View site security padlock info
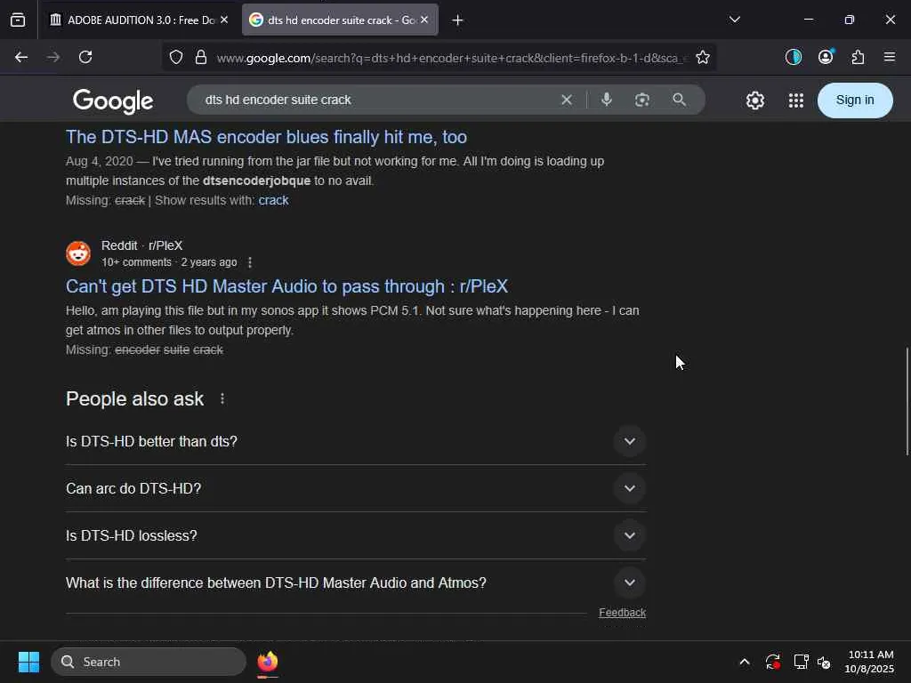This screenshot has height=683, width=911. (201, 57)
